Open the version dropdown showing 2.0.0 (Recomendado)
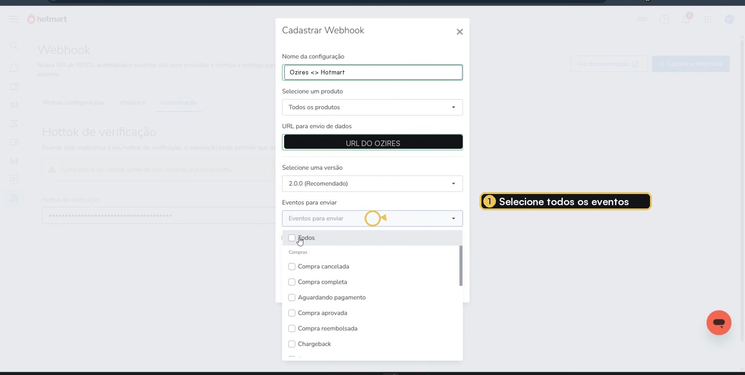This screenshot has width=745, height=375. tap(372, 183)
